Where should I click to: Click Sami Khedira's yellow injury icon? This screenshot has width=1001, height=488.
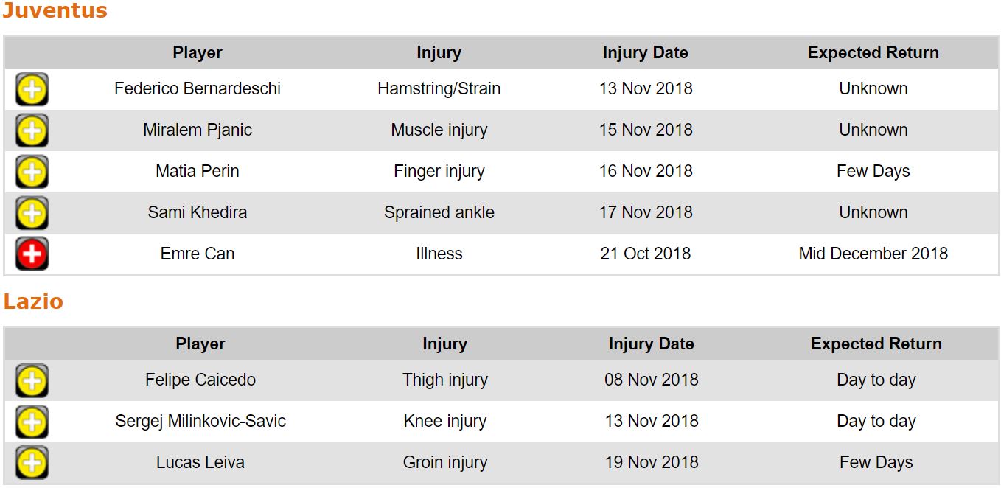tap(32, 214)
